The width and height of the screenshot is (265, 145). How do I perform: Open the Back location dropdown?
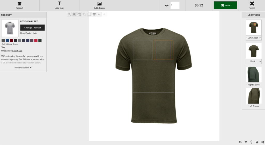pyautogui.click(x=254, y=61)
